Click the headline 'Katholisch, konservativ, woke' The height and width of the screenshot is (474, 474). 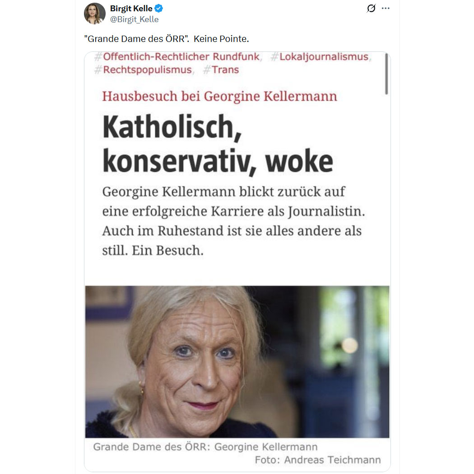[x=218, y=144]
